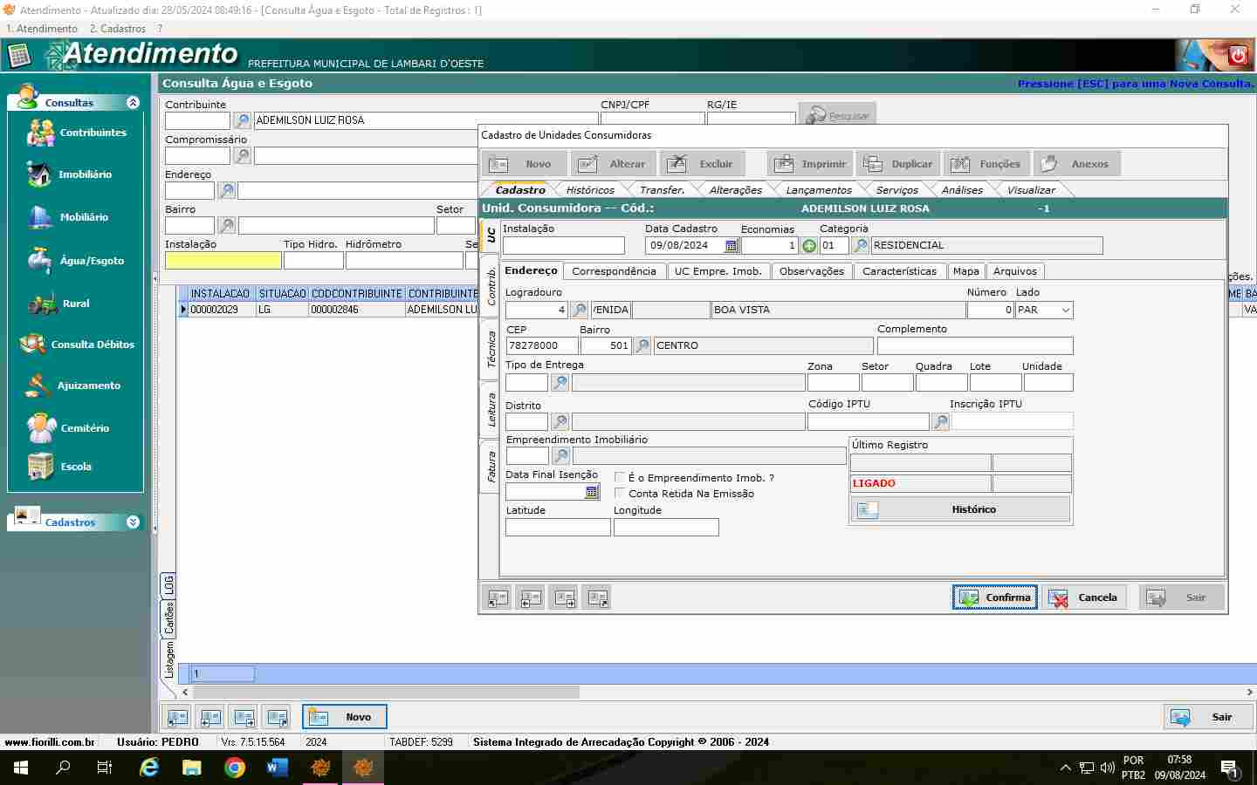
Task: Click the Cancela button
Action: (1083, 597)
